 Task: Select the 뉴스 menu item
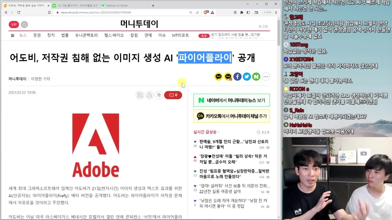[23, 35]
